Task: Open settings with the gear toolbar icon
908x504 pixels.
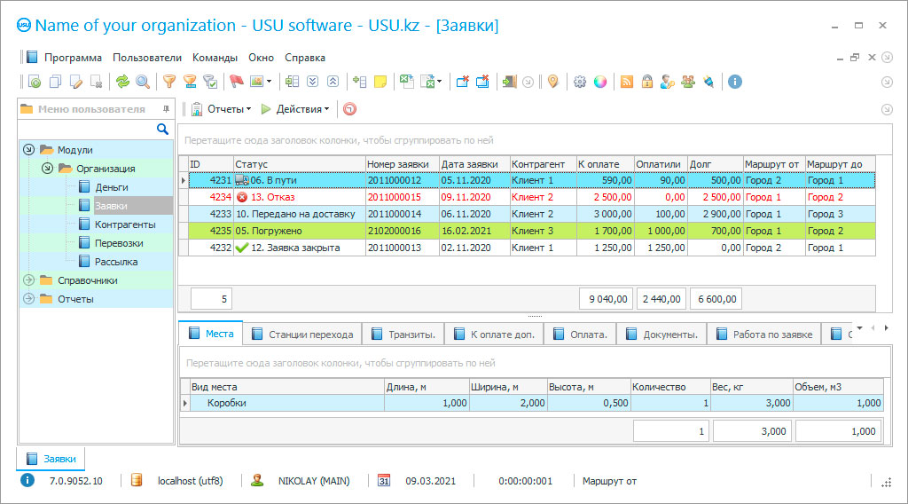Action: (x=580, y=82)
